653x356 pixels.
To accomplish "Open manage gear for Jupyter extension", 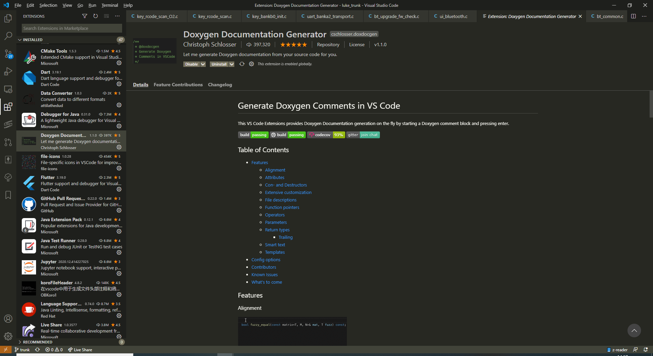I will point(119,273).
